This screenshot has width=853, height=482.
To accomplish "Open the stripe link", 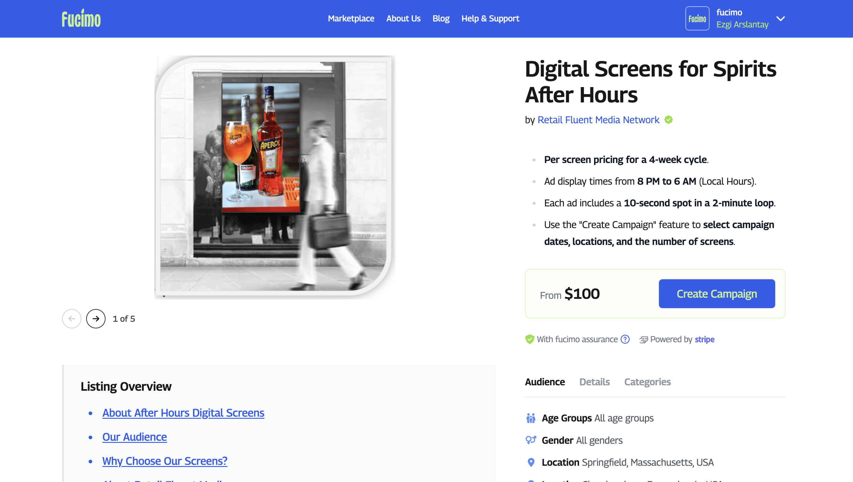I will [x=704, y=339].
